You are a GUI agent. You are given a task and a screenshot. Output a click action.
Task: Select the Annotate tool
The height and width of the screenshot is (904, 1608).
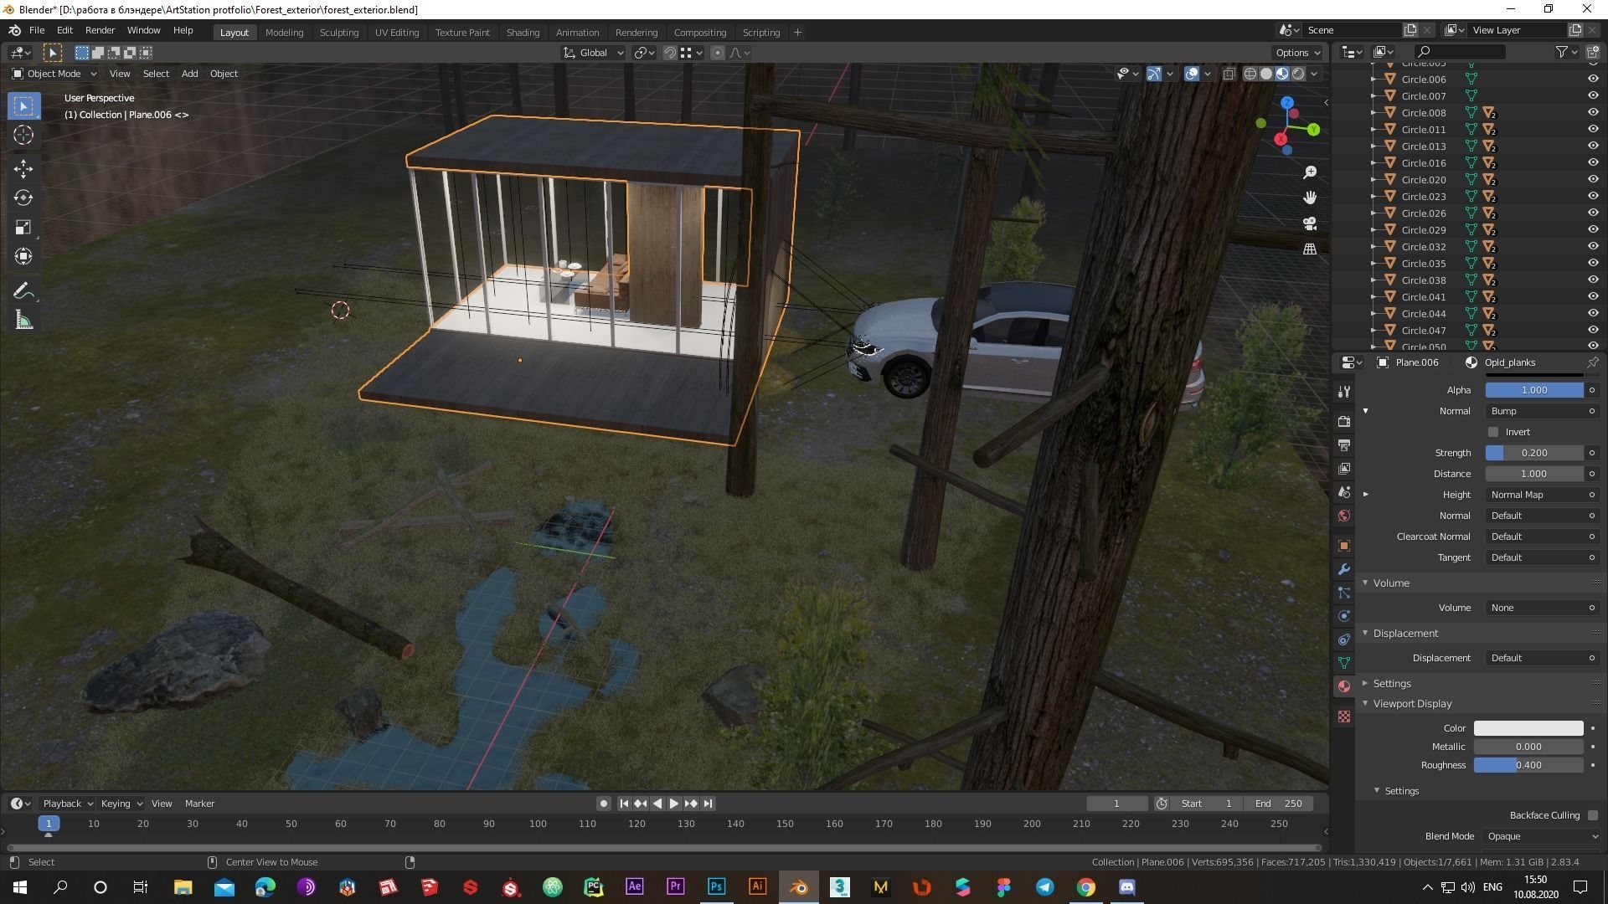click(x=23, y=291)
